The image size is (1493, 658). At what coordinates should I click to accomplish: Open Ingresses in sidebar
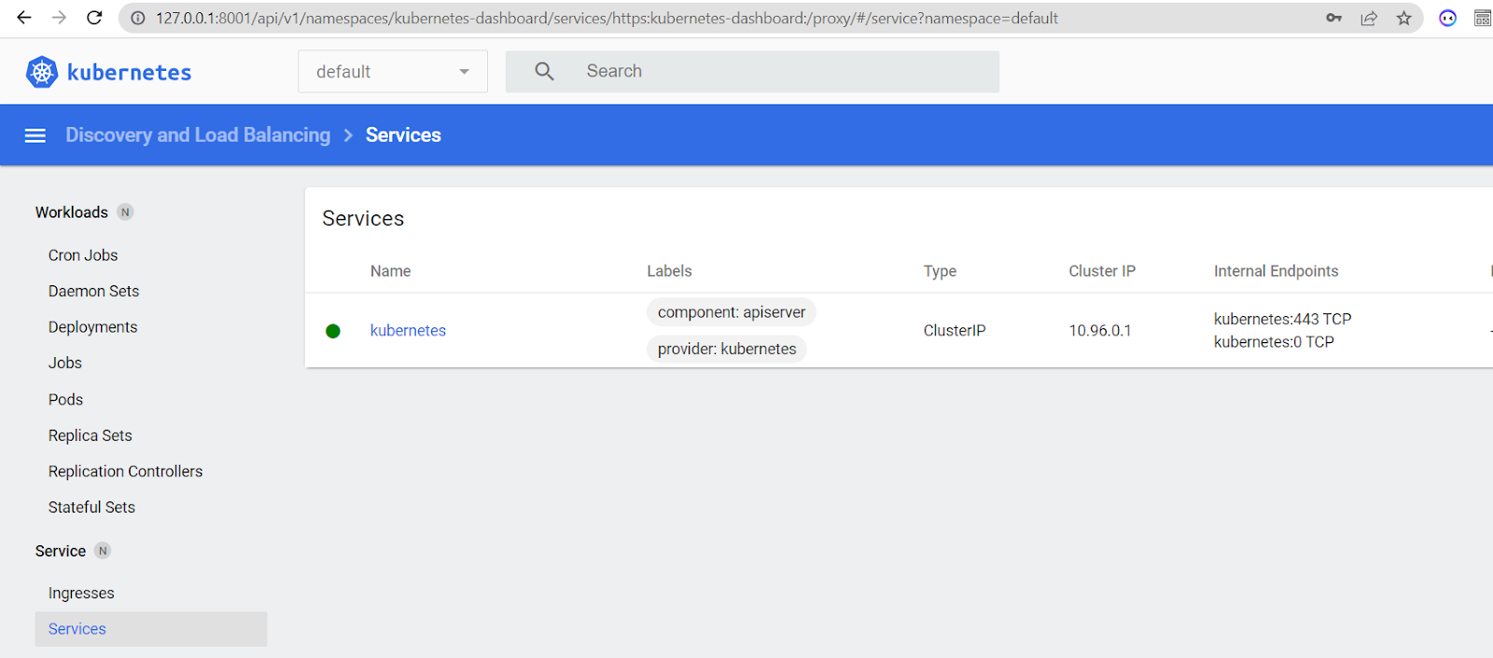(81, 594)
